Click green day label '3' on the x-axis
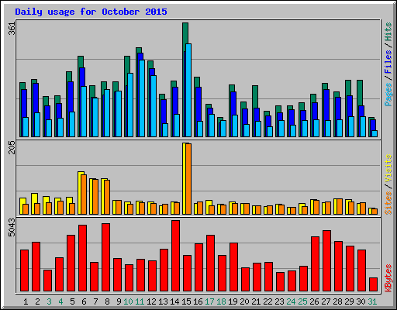The width and height of the screenshot is (397, 310). point(49,301)
